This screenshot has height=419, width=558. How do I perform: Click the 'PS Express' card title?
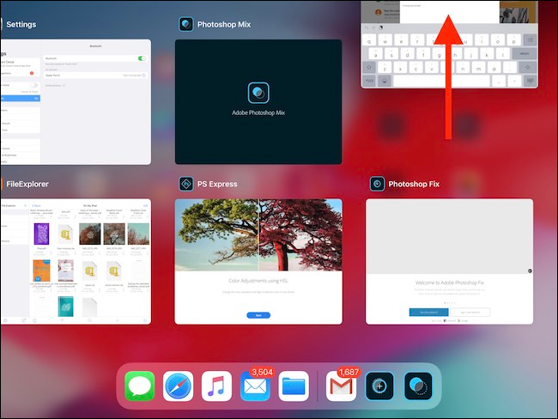point(217,184)
